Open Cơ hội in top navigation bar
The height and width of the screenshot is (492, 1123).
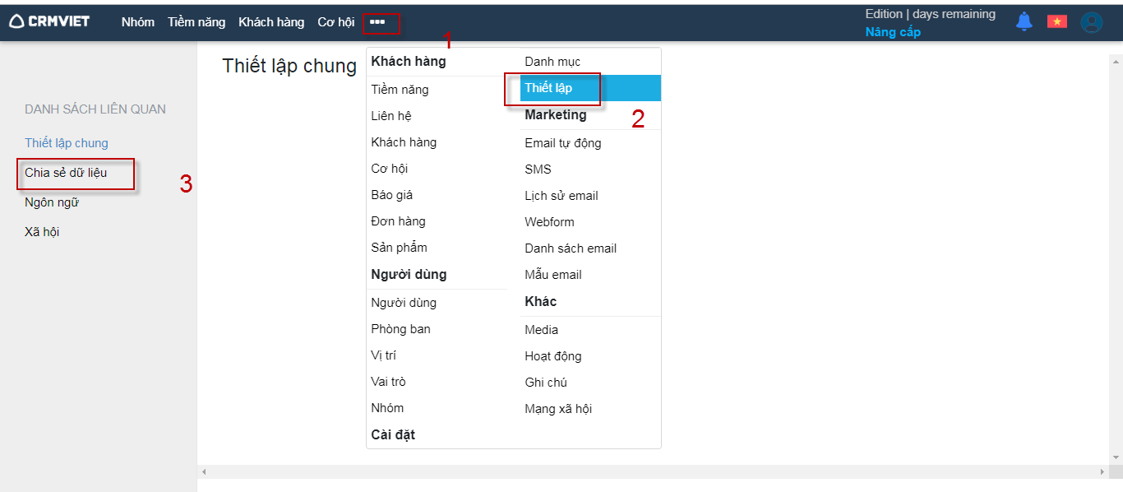tap(335, 22)
